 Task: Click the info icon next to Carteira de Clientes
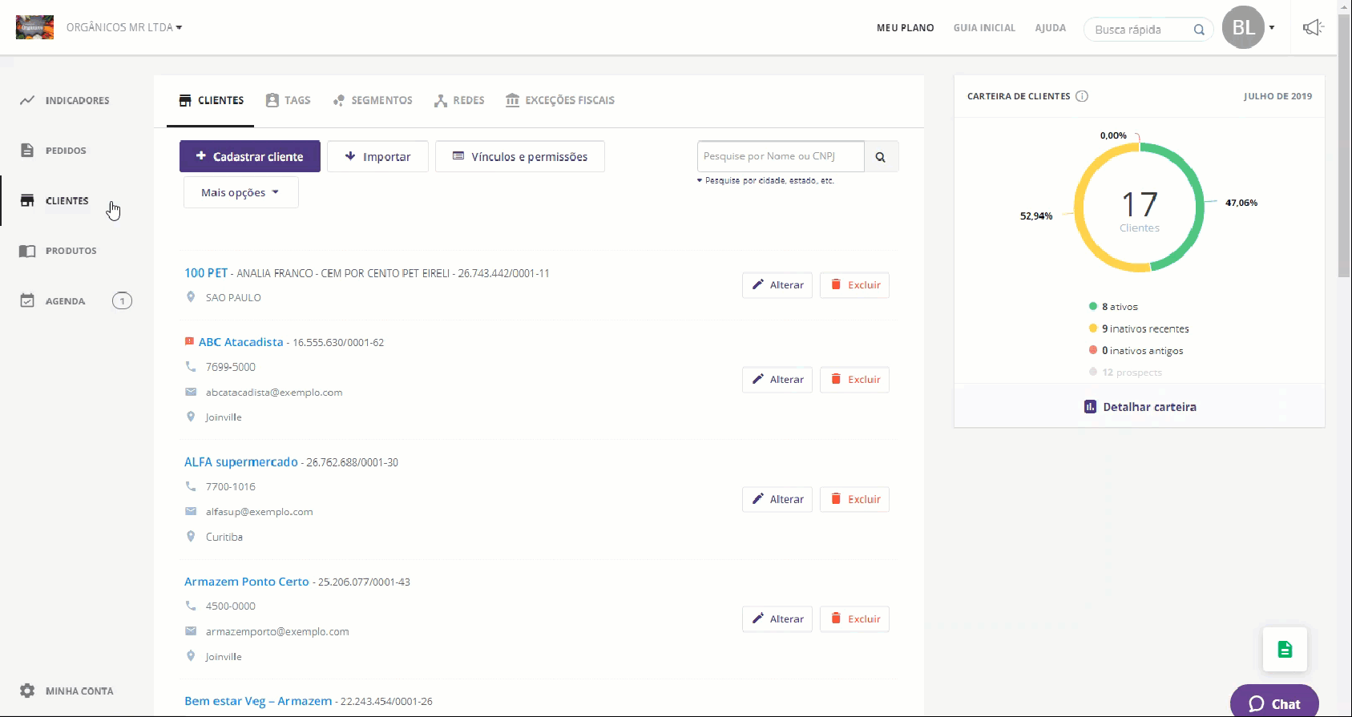[1082, 96]
